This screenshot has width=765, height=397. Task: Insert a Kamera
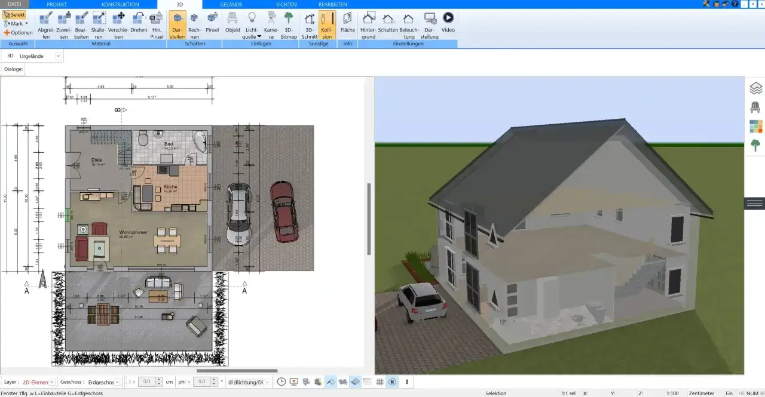[x=271, y=25]
